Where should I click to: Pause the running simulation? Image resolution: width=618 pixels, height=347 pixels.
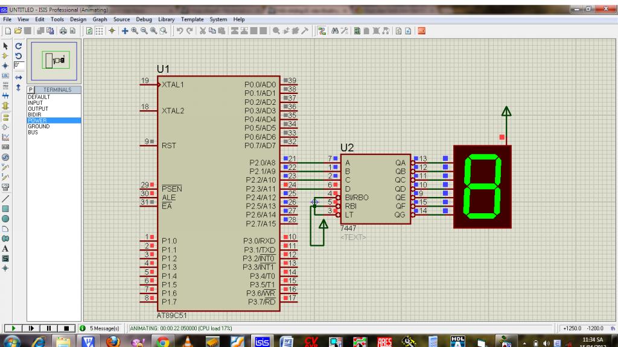[48, 328]
